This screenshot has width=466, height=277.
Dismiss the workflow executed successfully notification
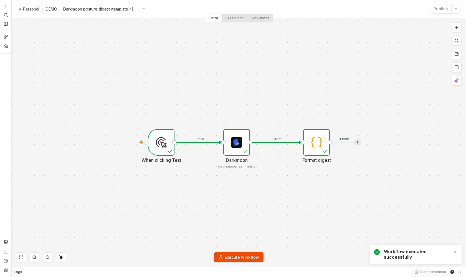[x=455, y=252]
